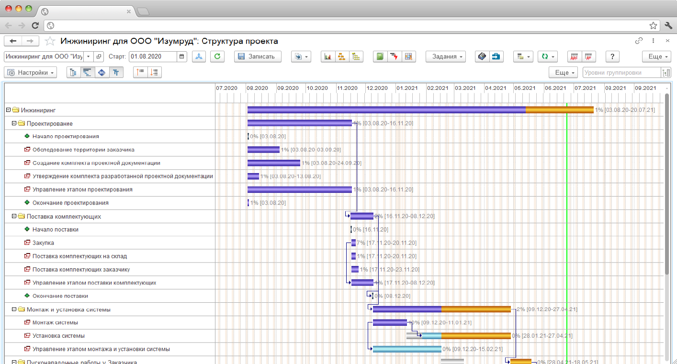Click the browser back arrow button
The width and height of the screenshot is (677, 364).
point(9,25)
